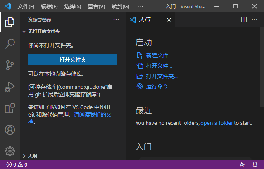
Task: Open editor more actions ellipsis
Action: pos(254,20)
